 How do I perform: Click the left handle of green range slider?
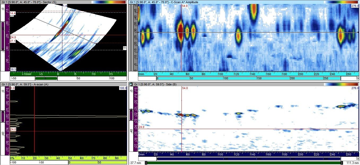tap(146, 163)
